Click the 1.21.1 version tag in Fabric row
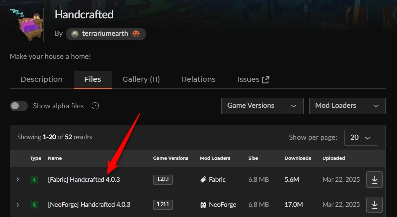Screen dimensions: 397x217 [163, 179]
